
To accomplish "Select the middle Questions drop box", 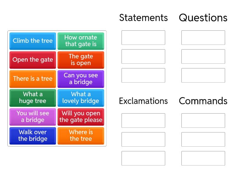I will click(x=203, y=57).
